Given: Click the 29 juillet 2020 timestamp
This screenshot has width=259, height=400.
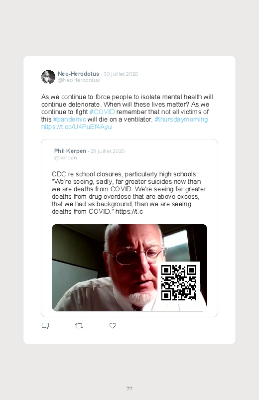Looking at the screenshot, I should (108, 151).
